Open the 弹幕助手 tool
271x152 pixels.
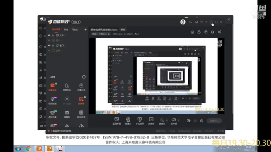53,87
